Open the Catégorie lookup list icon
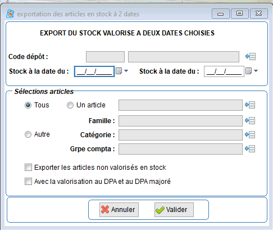Image resolution: width=273 pixels, height=230 pixels. 250,134
